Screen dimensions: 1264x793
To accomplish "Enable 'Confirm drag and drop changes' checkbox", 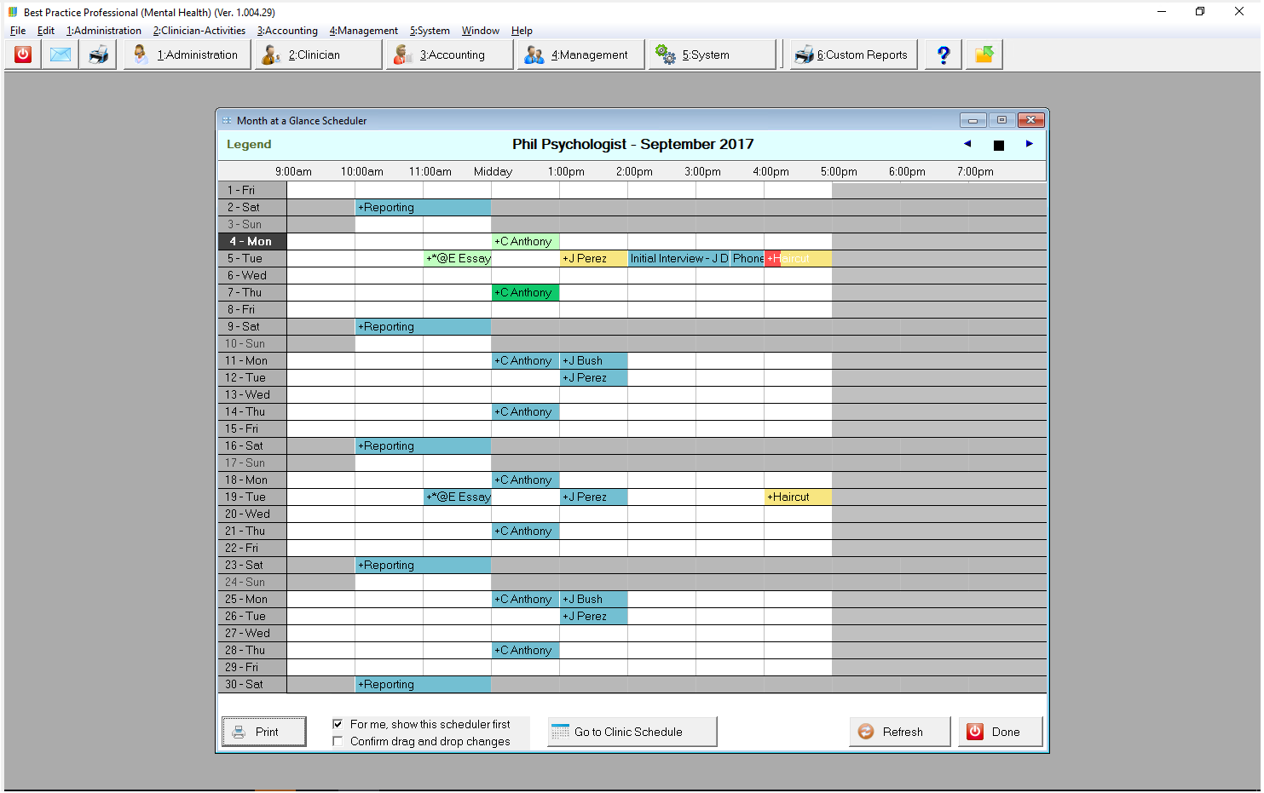I will coord(338,741).
